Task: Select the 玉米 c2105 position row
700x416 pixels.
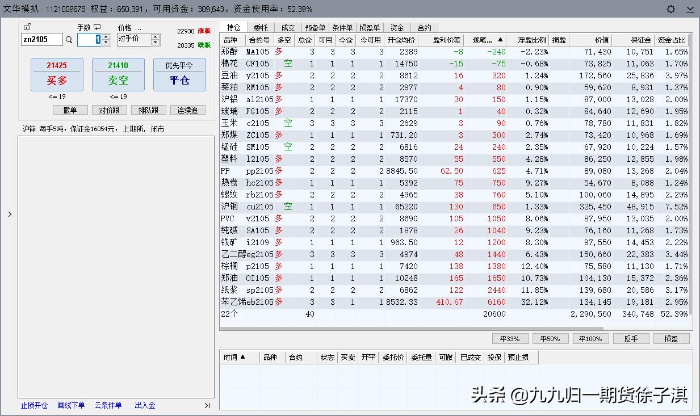Action: pyautogui.click(x=454, y=123)
